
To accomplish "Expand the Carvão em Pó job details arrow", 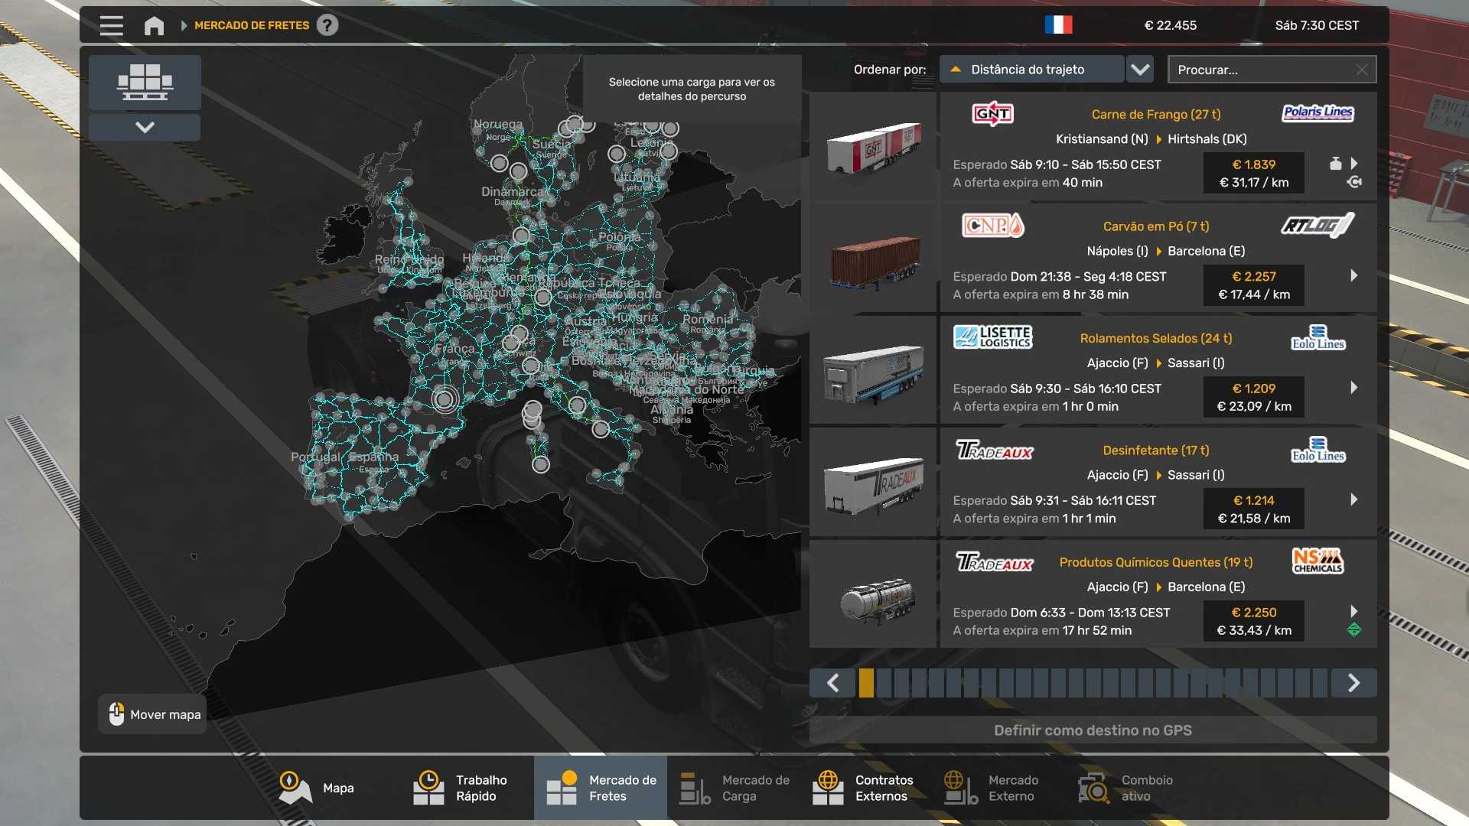I will pos(1353,275).
